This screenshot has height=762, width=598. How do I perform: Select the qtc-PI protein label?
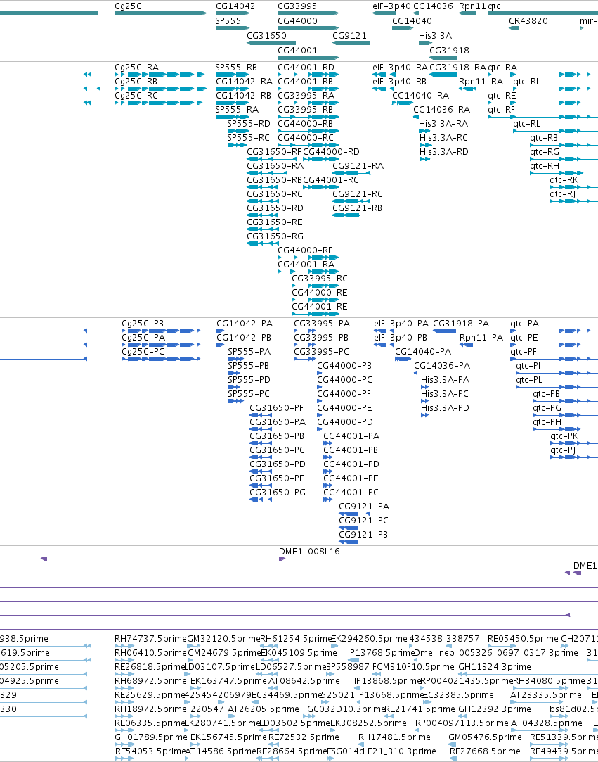(x=528, y=365)
